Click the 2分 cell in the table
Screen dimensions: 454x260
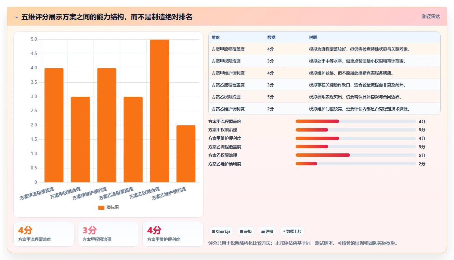pos(271,109)
